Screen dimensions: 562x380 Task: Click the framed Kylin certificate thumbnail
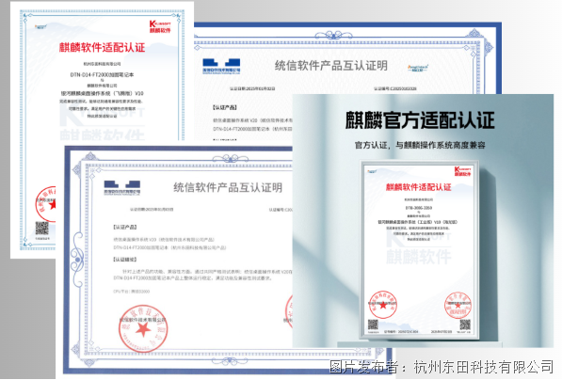pos(419,250)
